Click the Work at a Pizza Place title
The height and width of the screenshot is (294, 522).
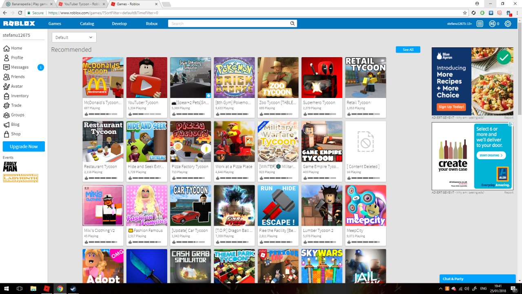coord(234,167)
